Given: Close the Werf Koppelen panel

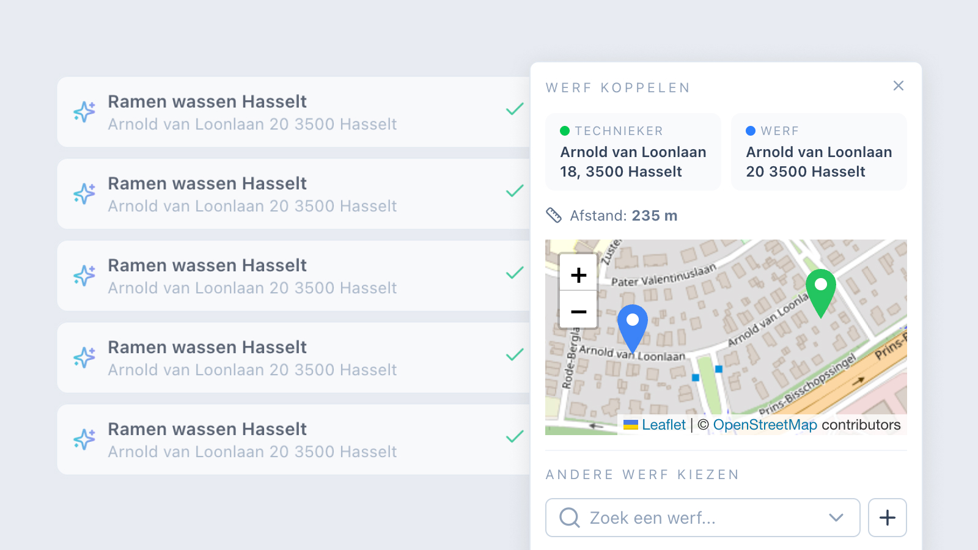Looking at the screenshot, I should coord(898,86).
